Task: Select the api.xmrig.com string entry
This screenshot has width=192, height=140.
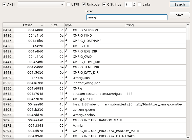Action: [84, 110]
